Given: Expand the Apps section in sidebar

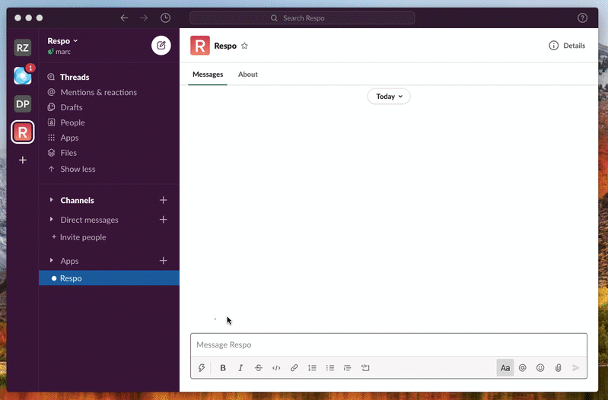Looking at the screenshot, I should [51, 261].
